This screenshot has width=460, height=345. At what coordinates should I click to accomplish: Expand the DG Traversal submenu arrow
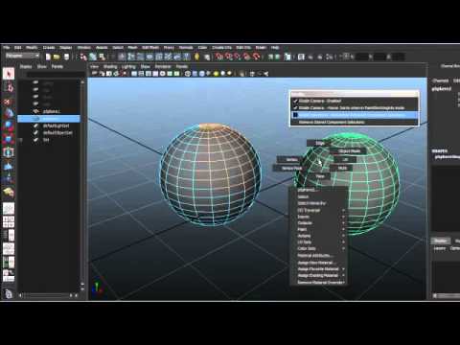click(x=344, y=210)
